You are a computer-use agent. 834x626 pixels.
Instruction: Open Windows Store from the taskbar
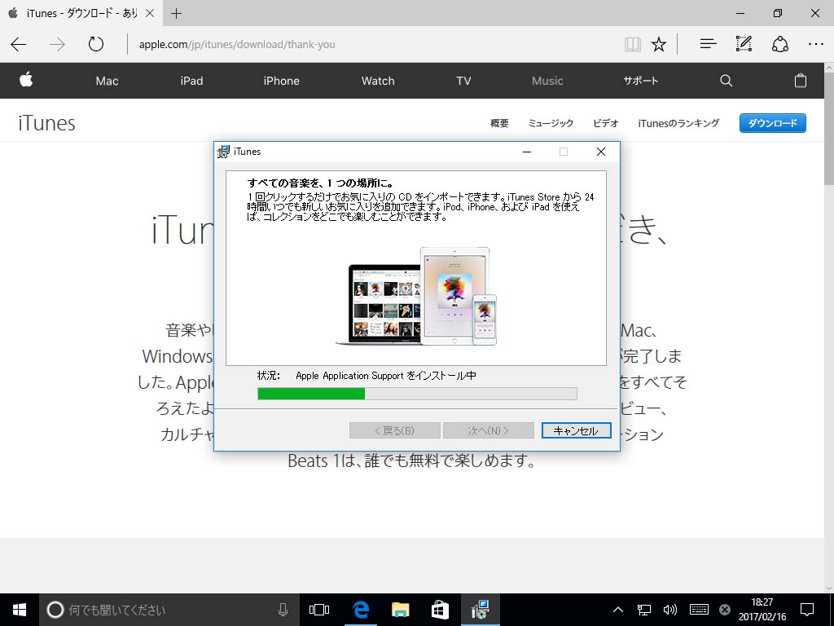coord(440,610)
